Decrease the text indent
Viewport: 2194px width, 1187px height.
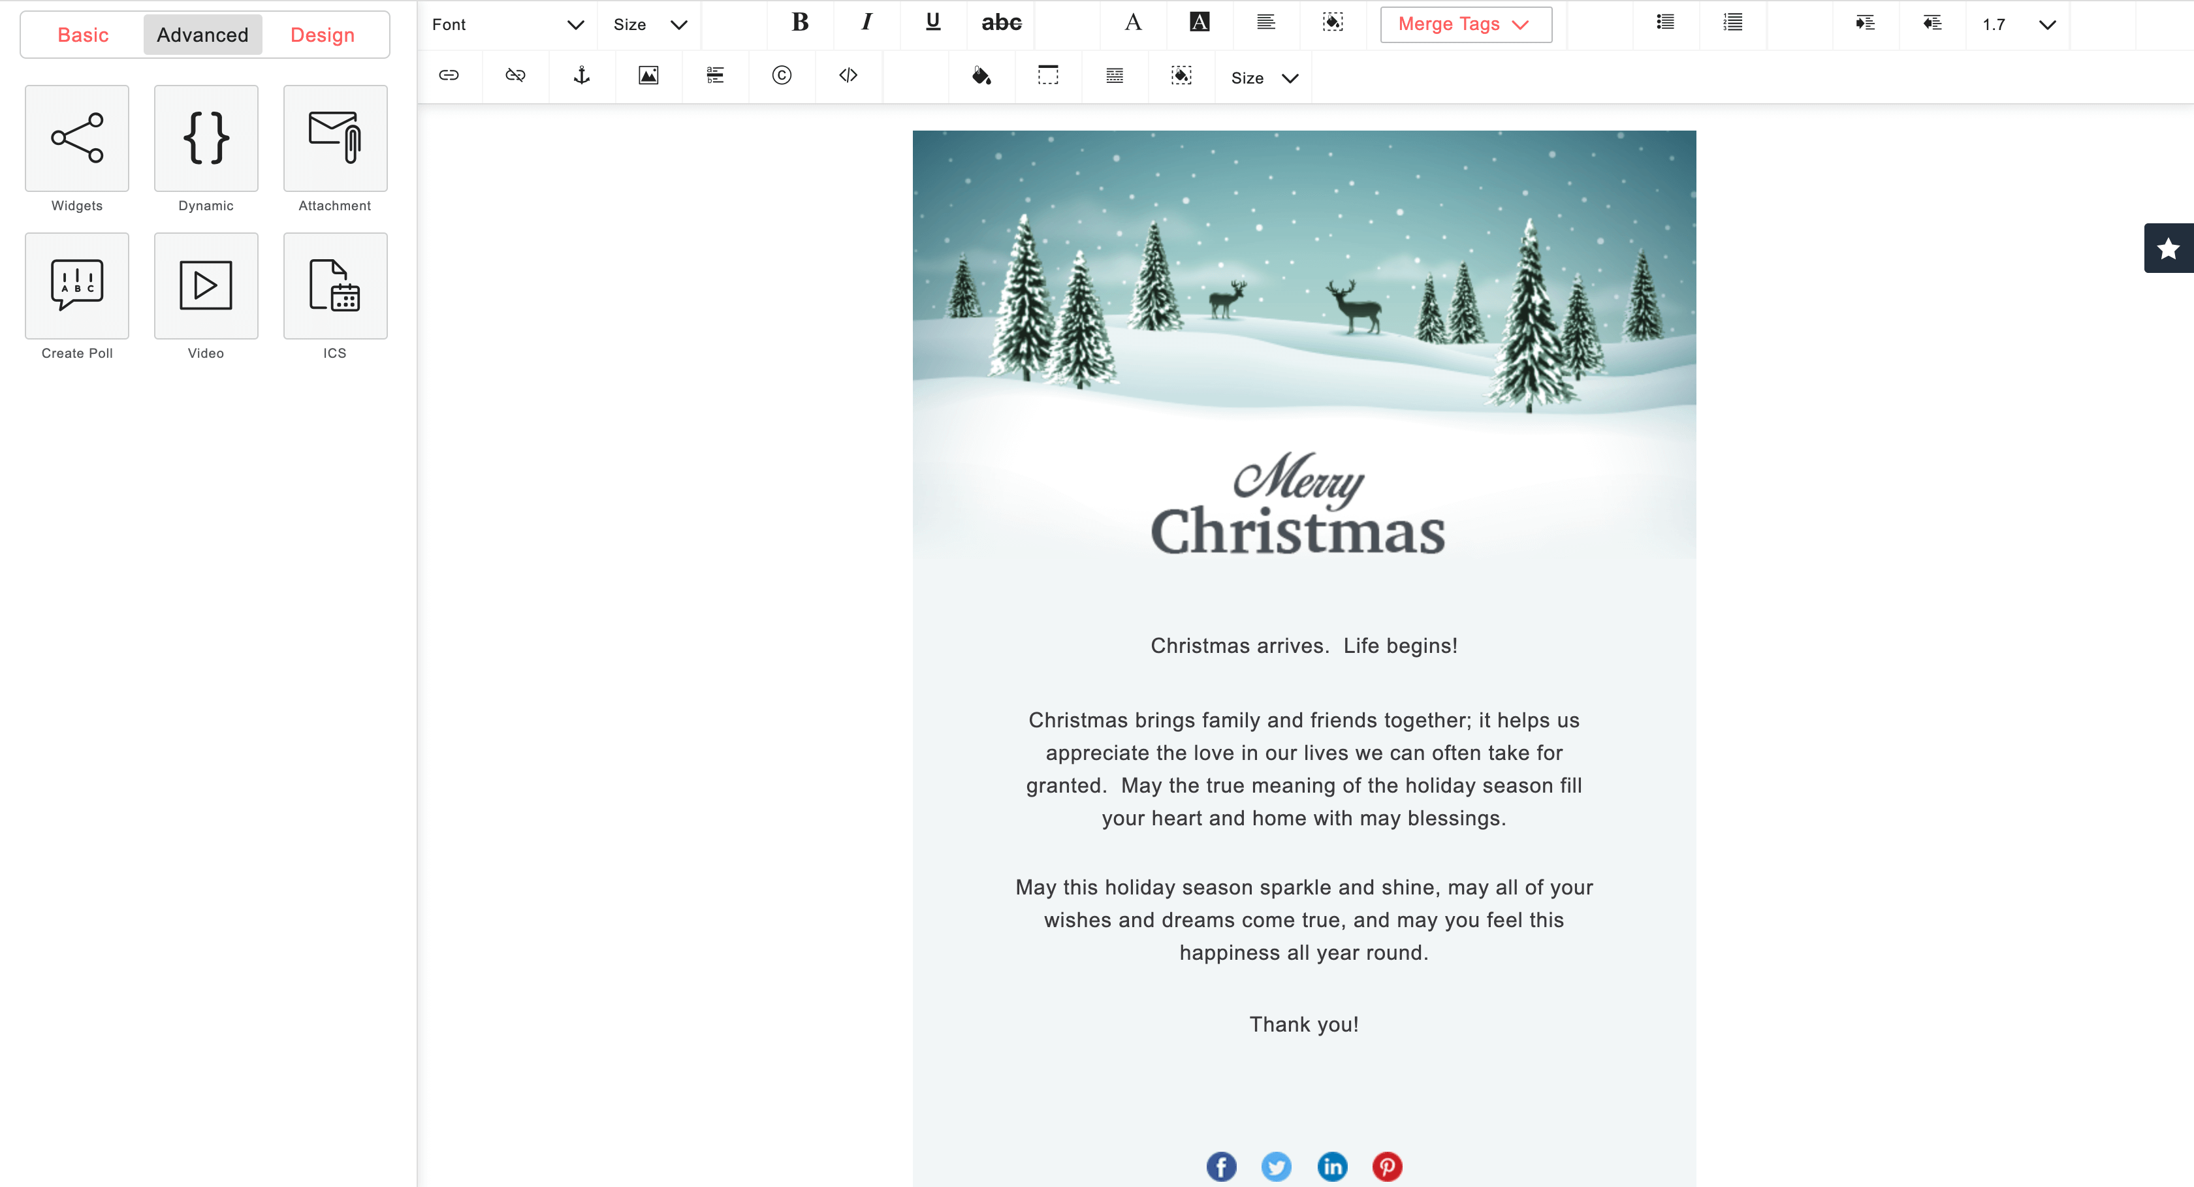pos(1932,23)
